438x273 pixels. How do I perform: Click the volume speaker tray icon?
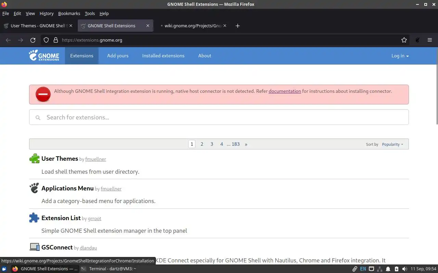(x=404, y=269)
